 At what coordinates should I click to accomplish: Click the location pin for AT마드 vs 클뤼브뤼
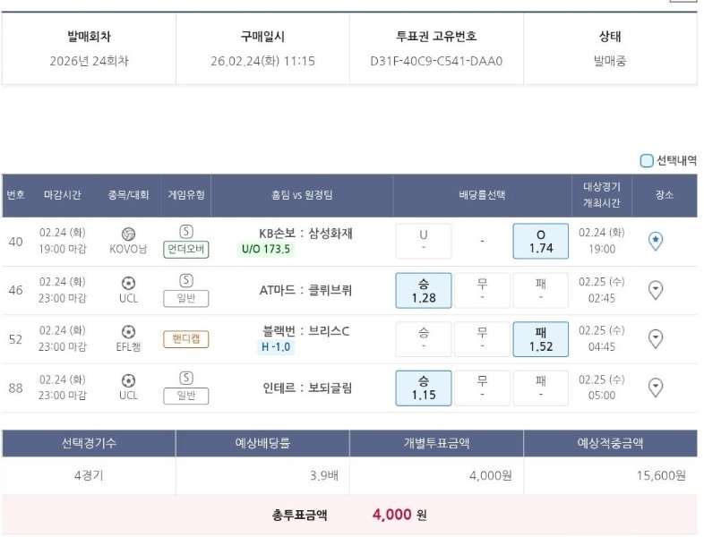coord(656,290)
